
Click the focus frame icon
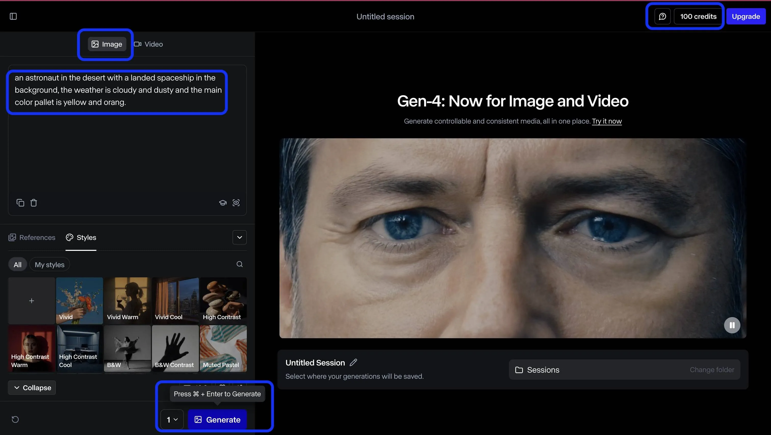click(236, 203)
